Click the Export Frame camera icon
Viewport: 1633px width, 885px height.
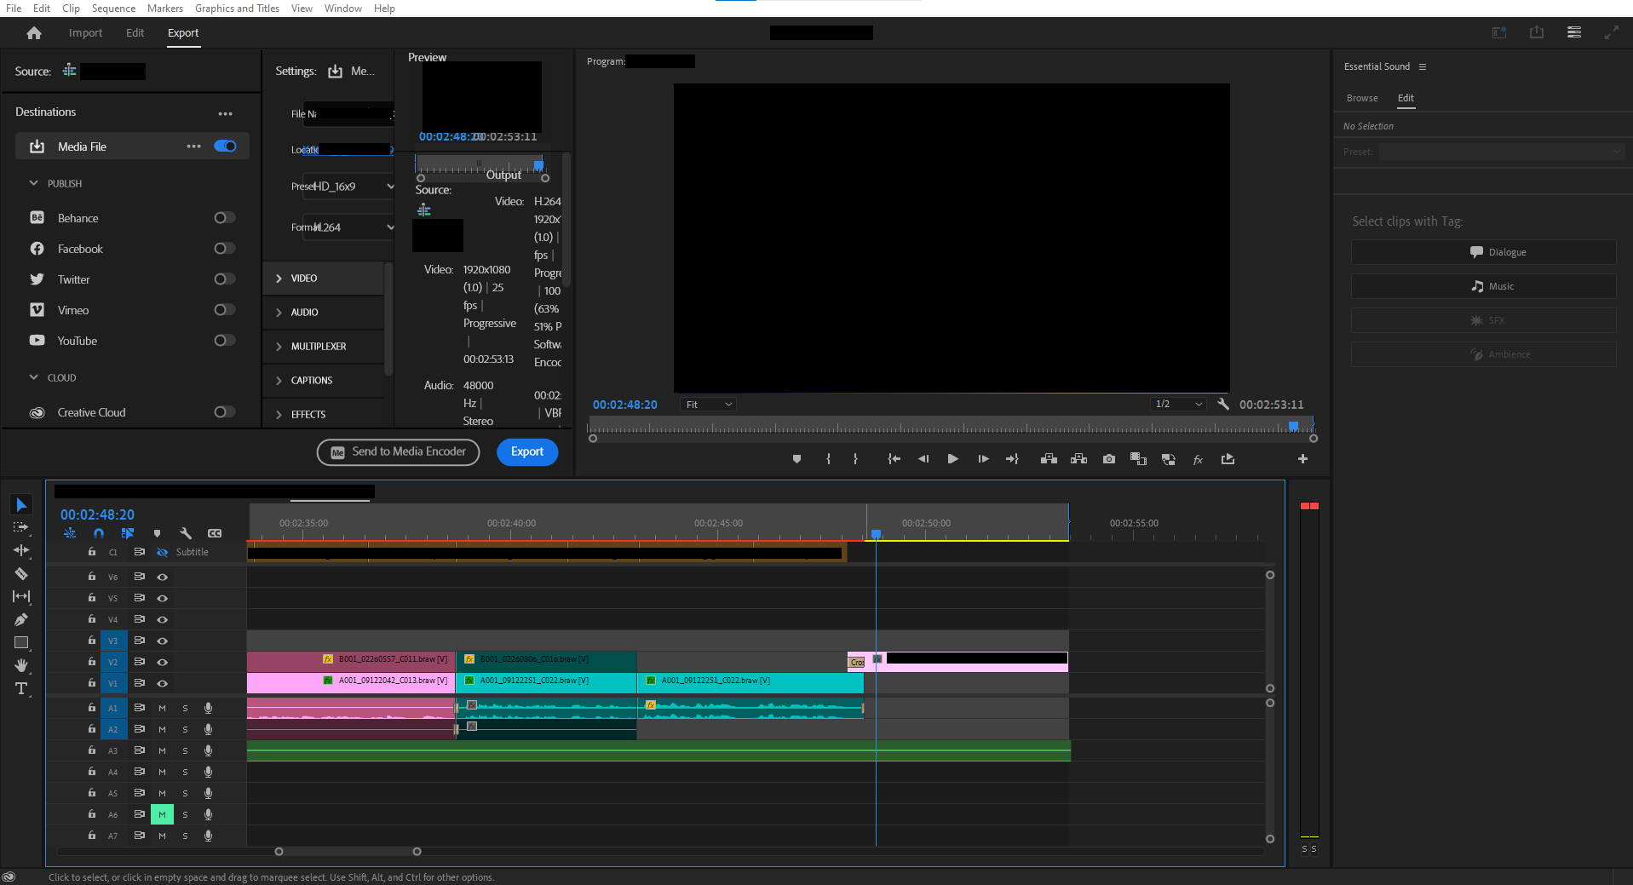click(x=1108, y=458)
